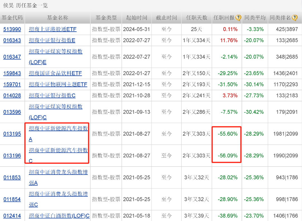Select the 1170|2293 ranking cell
This screenshot has width=302, height=221.
pos(286,84)
